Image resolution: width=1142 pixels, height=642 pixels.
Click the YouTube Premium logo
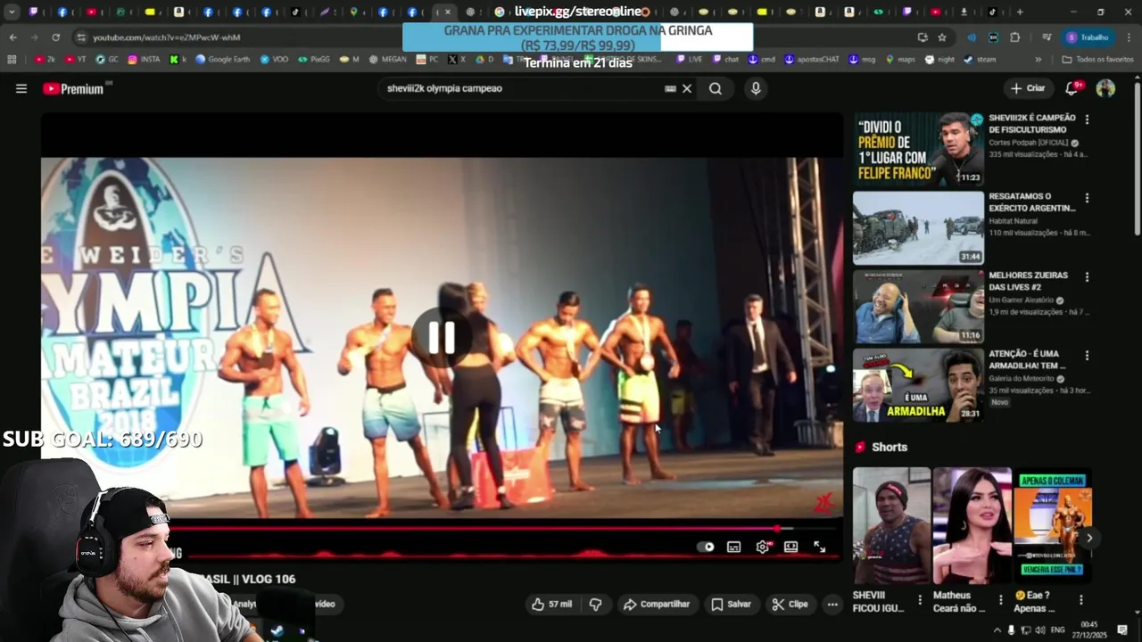coord(73,88)
